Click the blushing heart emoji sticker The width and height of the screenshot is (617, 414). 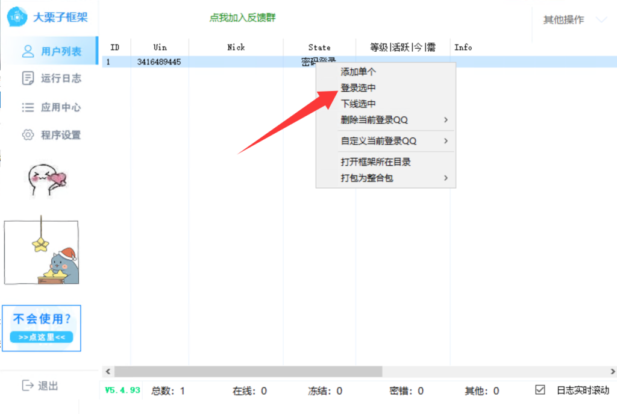pos(47,179)
